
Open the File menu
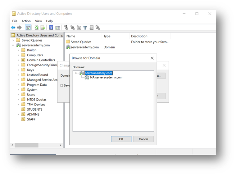pos(15,21)
